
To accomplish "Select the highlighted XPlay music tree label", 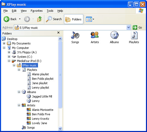I will pos(30,65).
